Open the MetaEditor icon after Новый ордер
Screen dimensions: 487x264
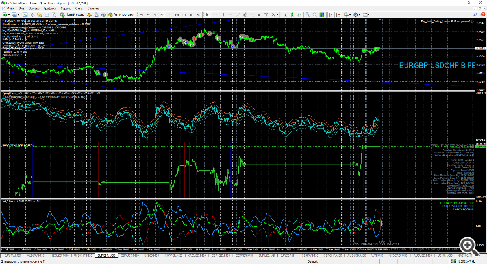point(89,14)
